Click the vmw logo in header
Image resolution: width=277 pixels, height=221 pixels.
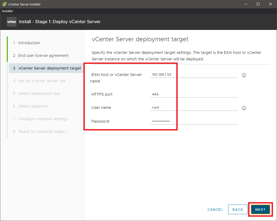[12, 22]
